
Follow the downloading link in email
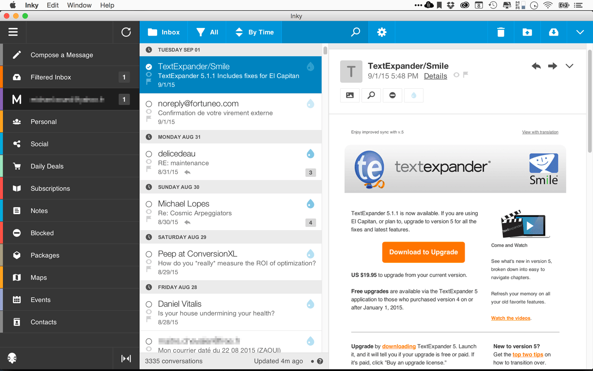pyautogui.click(x=399, y=346)
